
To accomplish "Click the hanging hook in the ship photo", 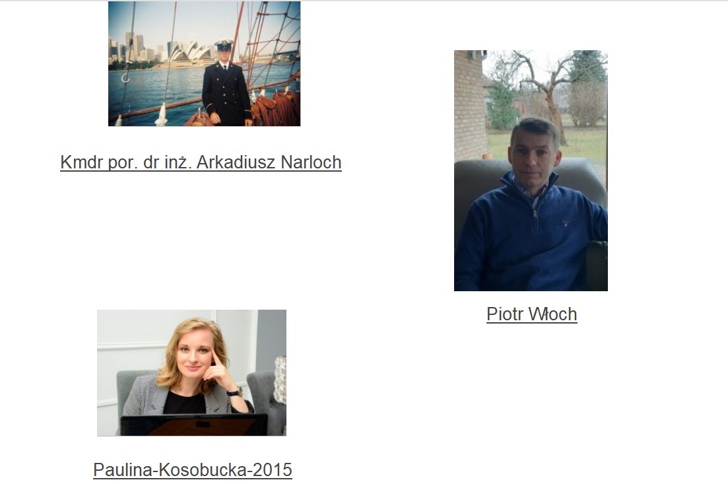I will point(126,76).
